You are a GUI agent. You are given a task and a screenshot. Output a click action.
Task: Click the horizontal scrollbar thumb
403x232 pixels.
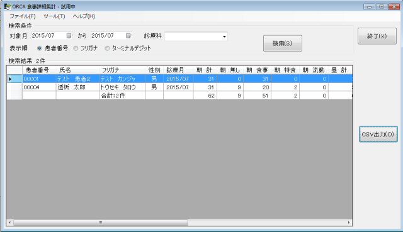click(101, 223)
